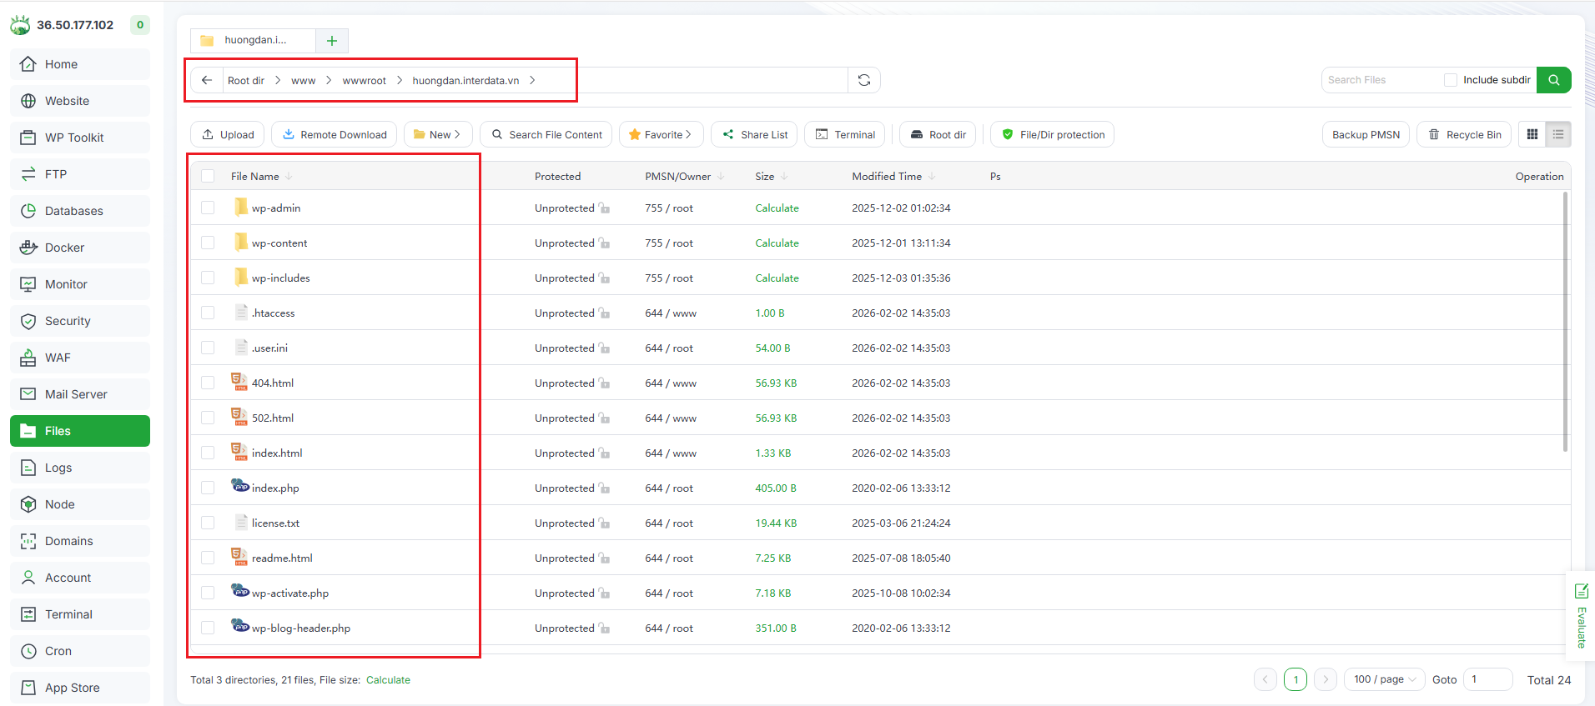Select the huongdan.i... file tab
This screenshot has height=706, width=1595.
coord(254,41)
